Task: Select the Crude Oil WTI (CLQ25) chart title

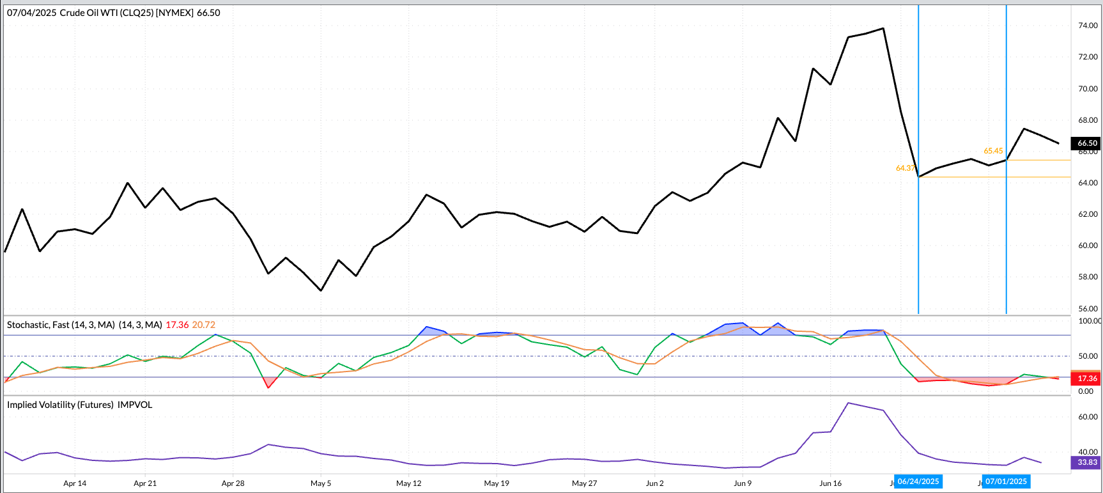Action: click(x=113, y=13)
